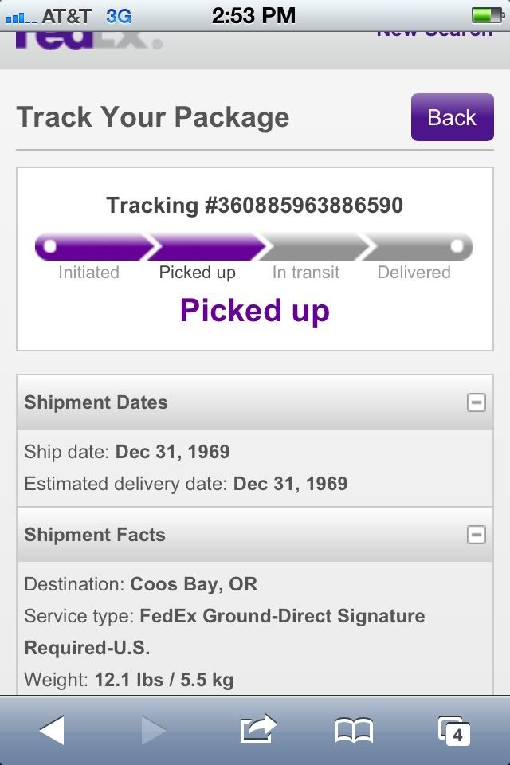
Task: Tap the FedEx logo
Action: (88, 40)
